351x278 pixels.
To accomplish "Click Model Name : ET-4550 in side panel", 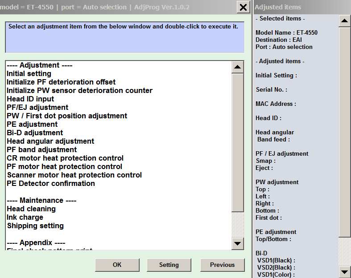I will 286,32.
